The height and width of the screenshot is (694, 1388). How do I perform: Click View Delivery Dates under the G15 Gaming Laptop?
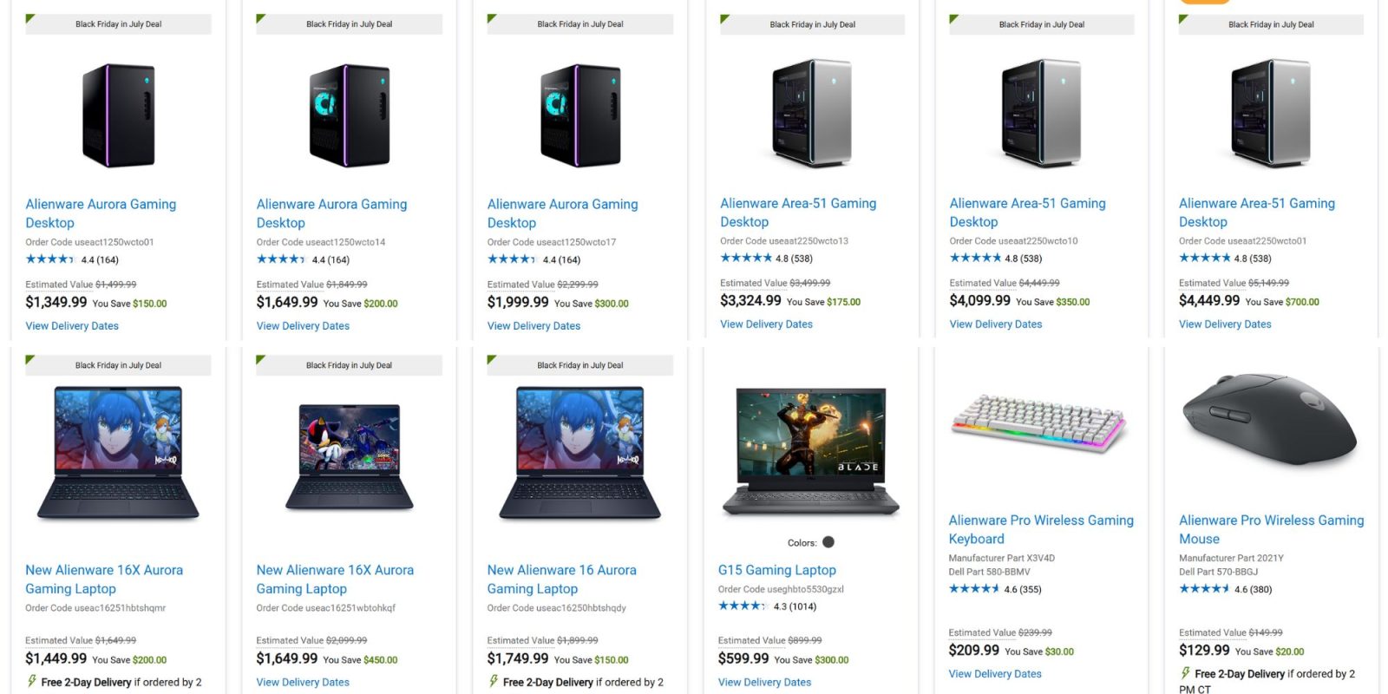pos(764,682)
